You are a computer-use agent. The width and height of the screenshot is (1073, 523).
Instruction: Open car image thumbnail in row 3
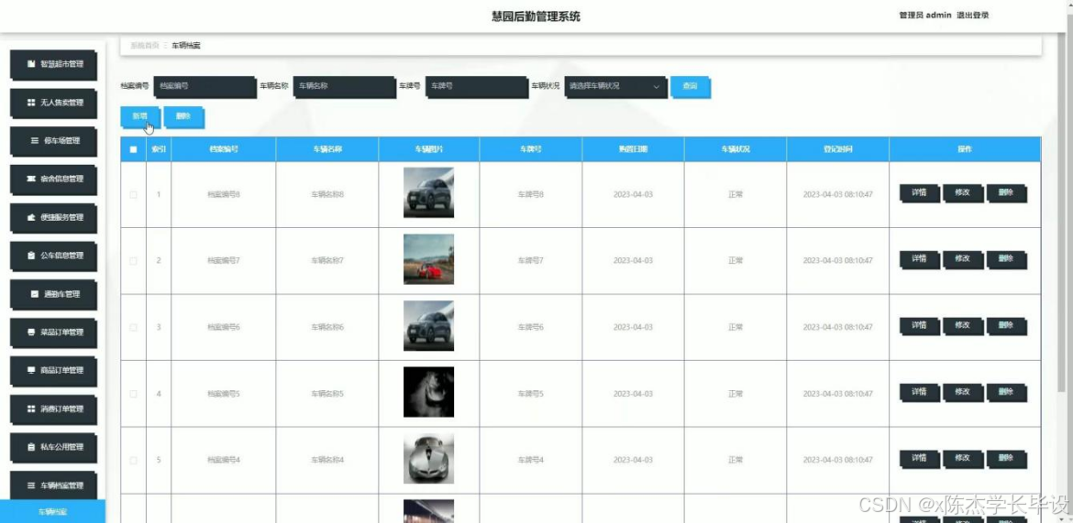428,325
